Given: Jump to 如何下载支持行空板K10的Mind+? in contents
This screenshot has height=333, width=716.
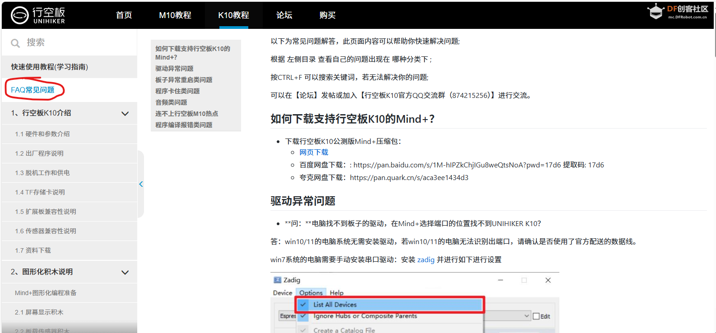Looking at the screenshot, I should coord(193,53).
